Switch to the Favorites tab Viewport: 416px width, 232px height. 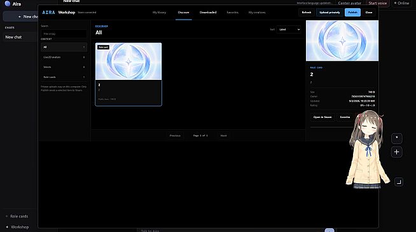232,13
